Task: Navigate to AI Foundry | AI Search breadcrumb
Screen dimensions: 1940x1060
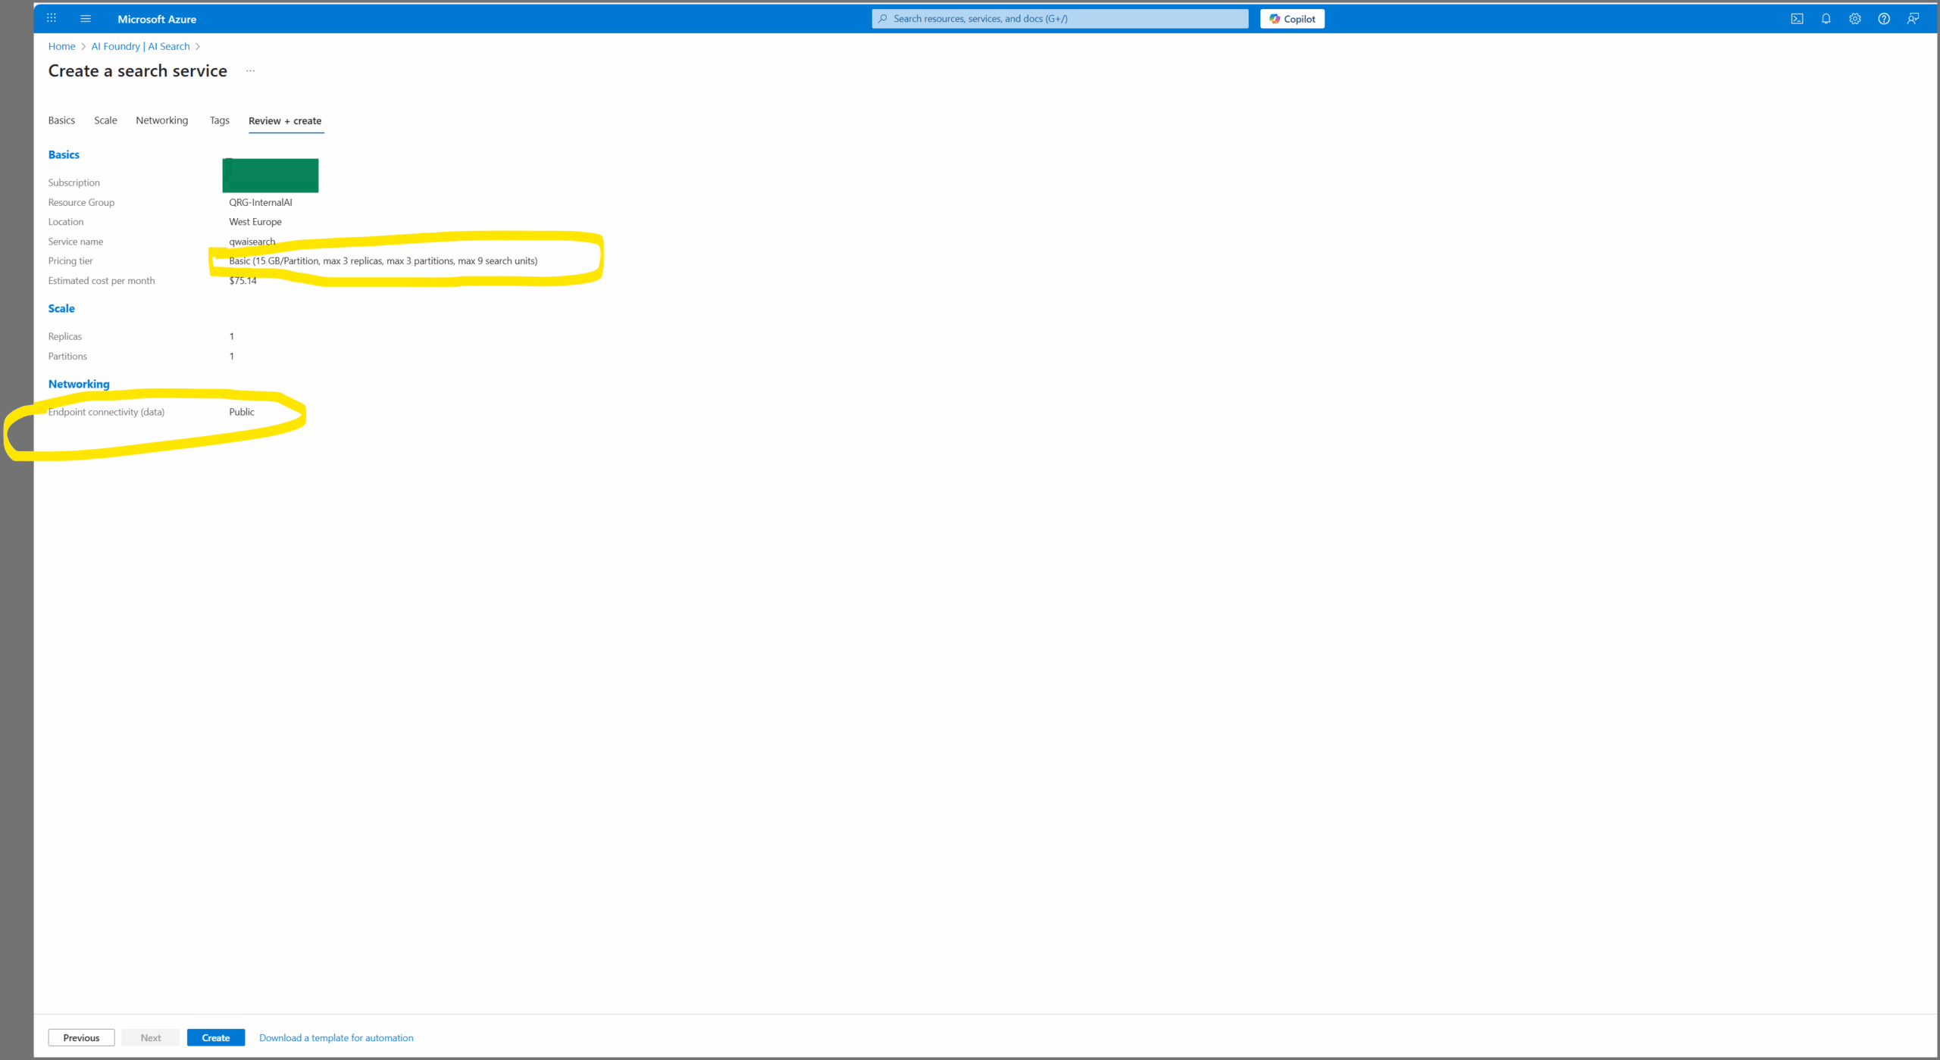Action: [140, 46]
